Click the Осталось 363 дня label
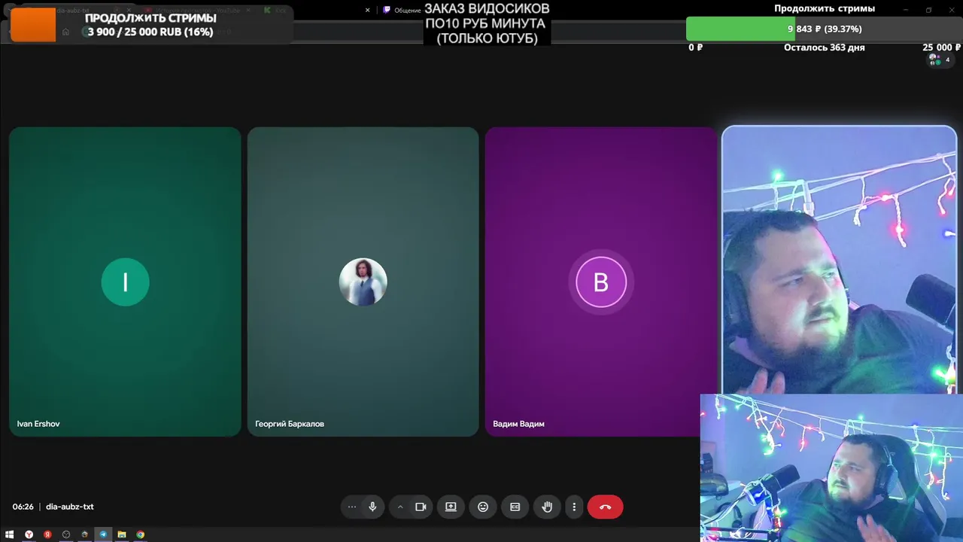This screenshot has height=542, width=963. coord(825,47)
